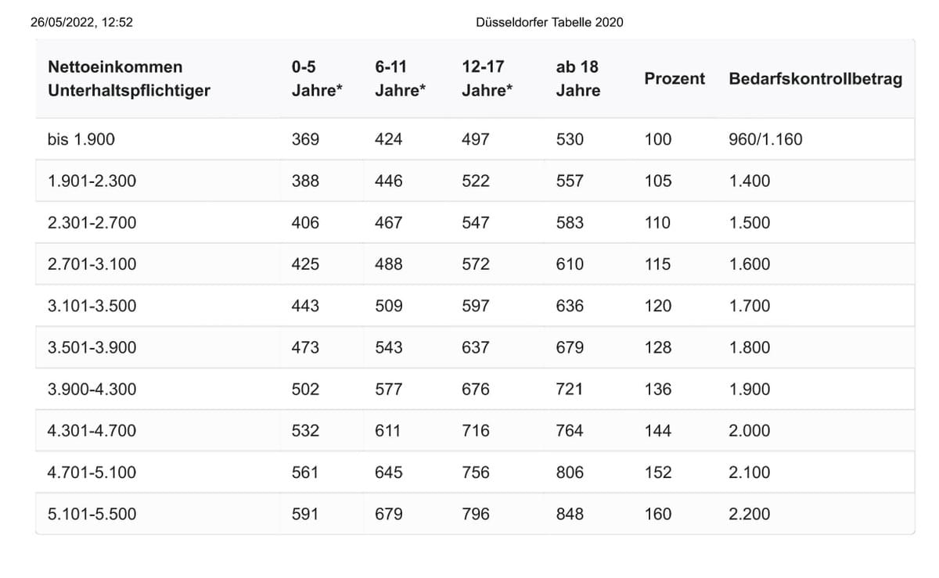Select the Prozent column header
Viewport: 939px width, 578px height.
pos(675,79)
